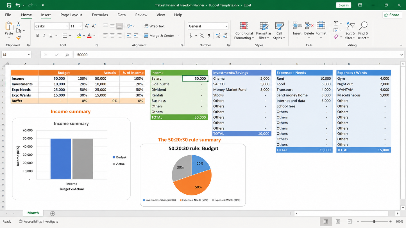Decrease indent
Viewport: 406px width, 228px height.
[x=129, y=36]
